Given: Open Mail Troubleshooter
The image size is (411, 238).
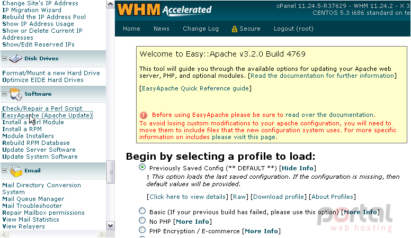Looking at the screenshot, I should (32, 206).
